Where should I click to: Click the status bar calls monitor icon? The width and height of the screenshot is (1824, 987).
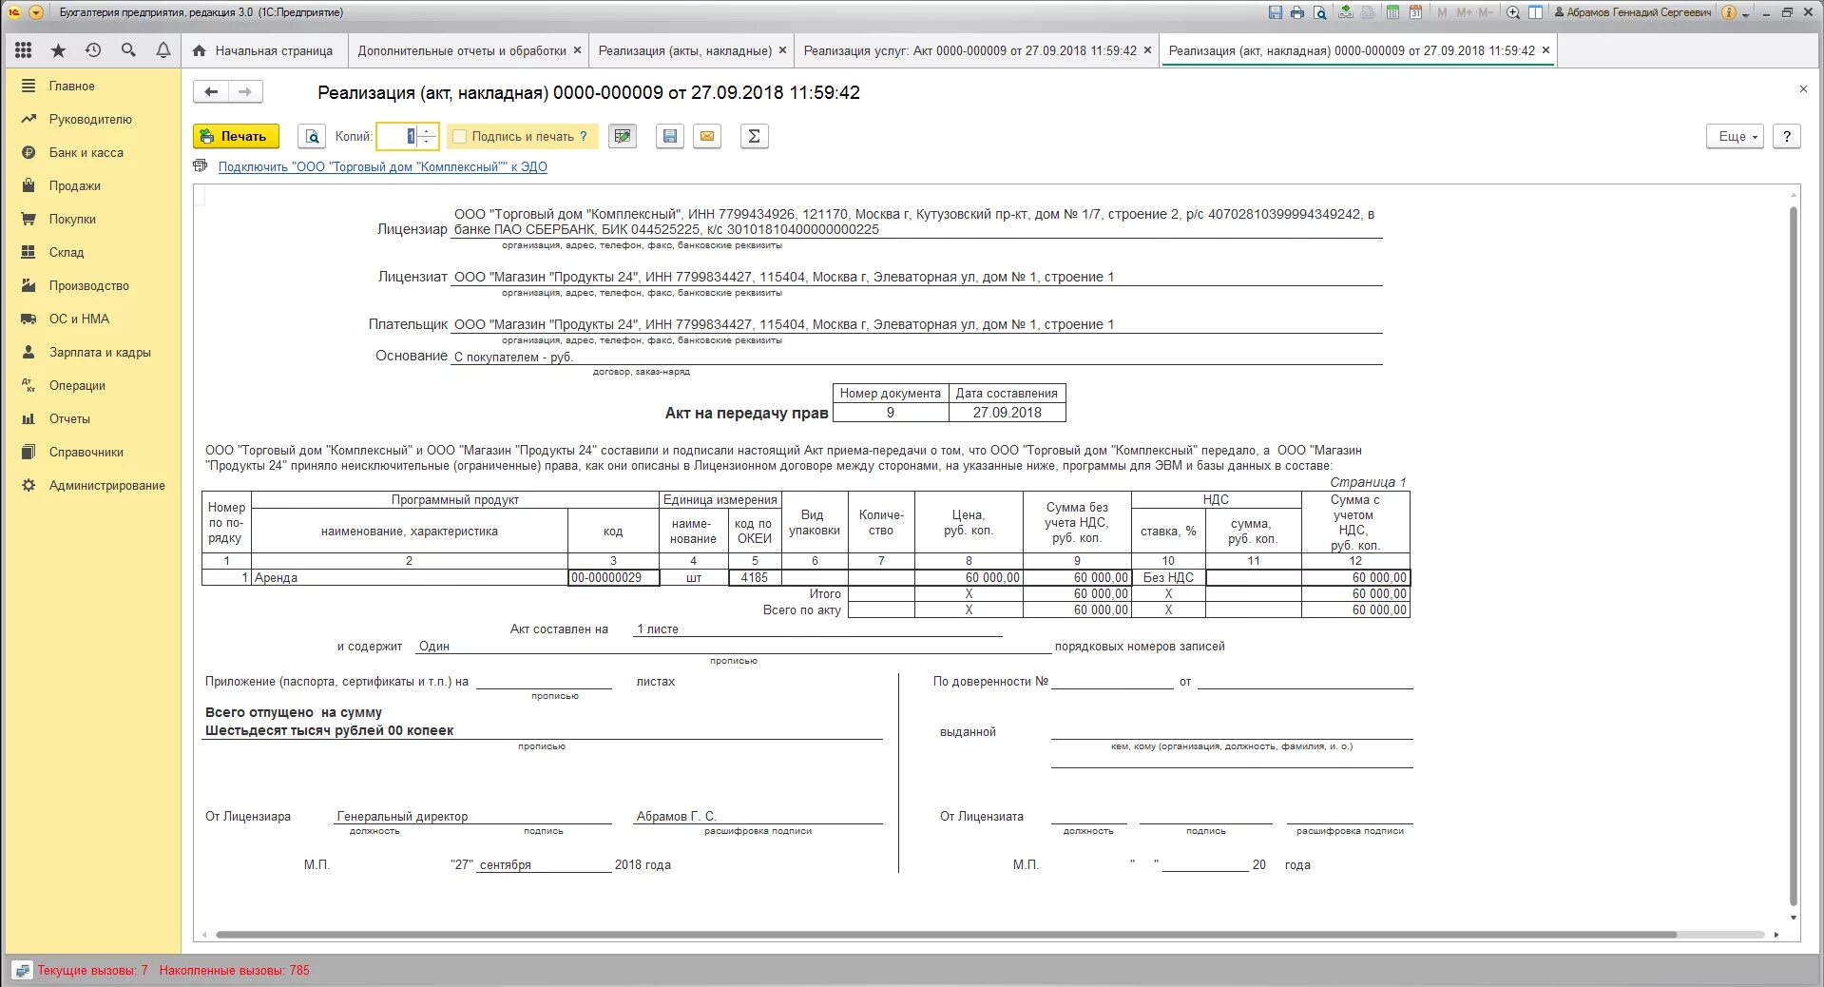click(22, 971)
